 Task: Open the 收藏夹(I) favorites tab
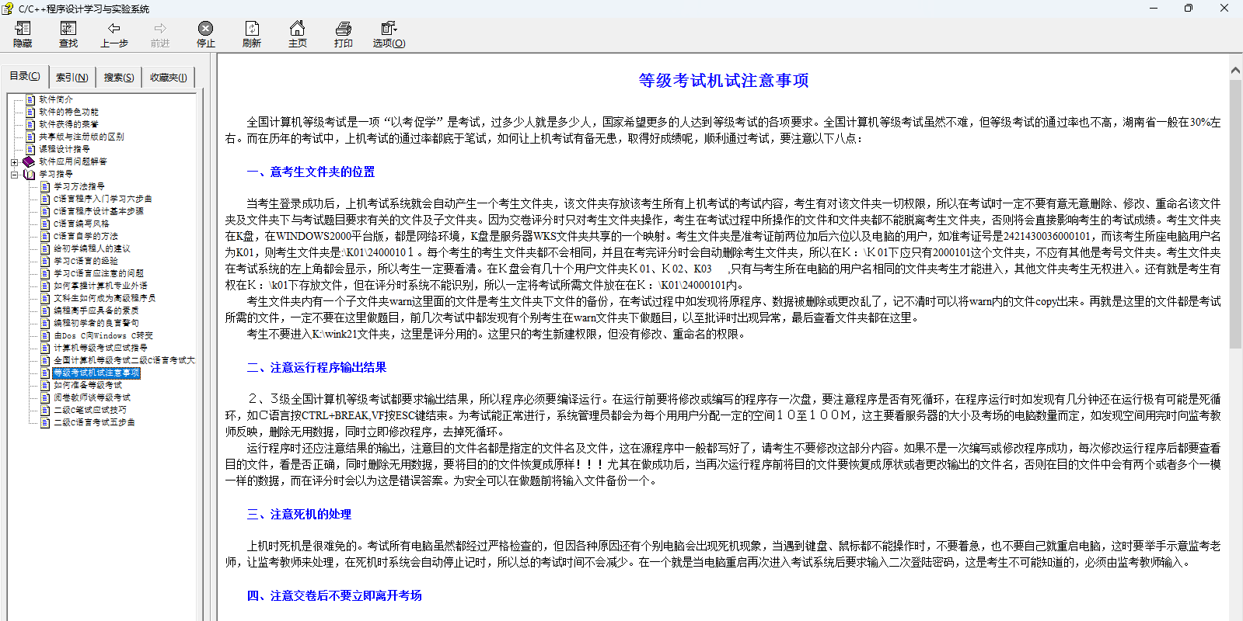click(168, 78)
